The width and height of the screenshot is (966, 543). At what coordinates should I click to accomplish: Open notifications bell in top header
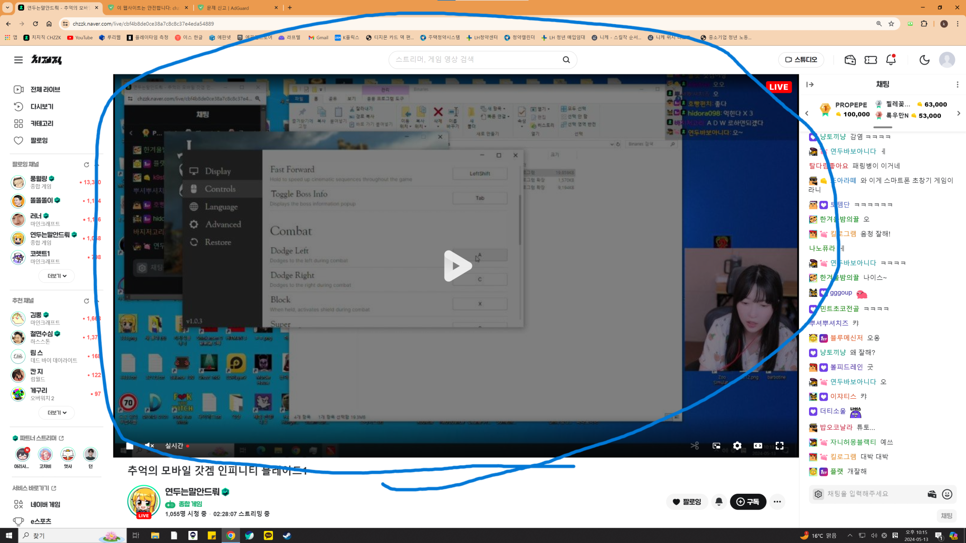click(x=891, y=60)
